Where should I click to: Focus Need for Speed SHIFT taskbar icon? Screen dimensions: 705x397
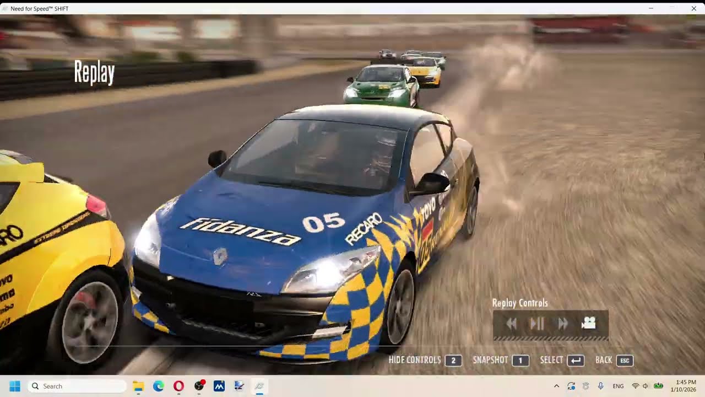tap(259, 386)
